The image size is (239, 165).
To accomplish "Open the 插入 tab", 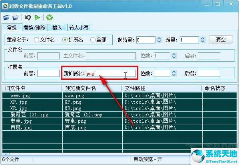I will (57, 27).
